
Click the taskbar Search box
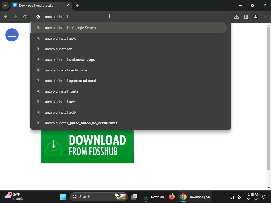click(99, 197)
